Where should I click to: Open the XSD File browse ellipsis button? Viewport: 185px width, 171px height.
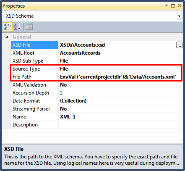coord(179,45)
